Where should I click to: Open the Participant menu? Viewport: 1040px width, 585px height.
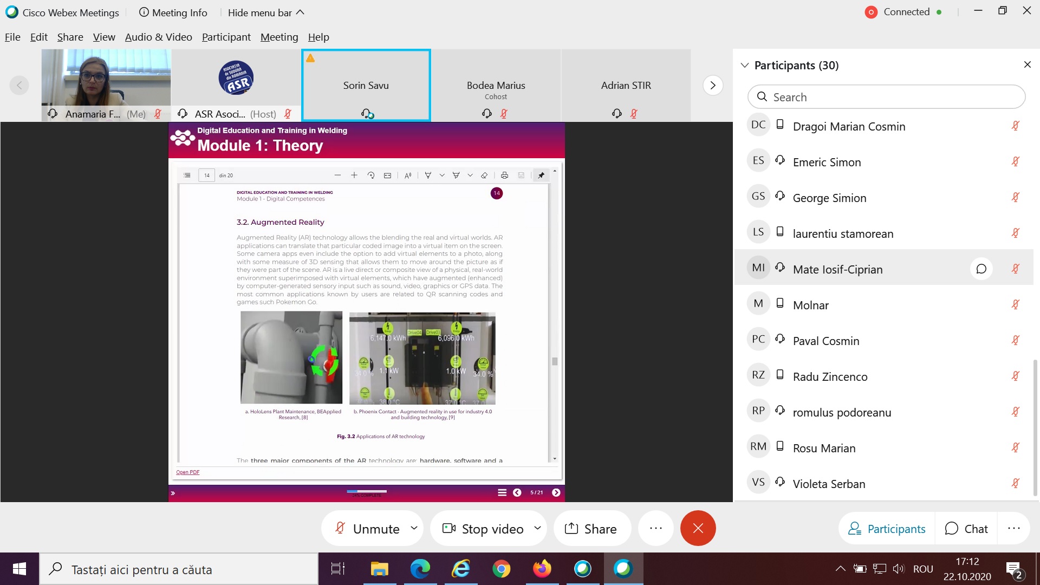click(226, 37)
